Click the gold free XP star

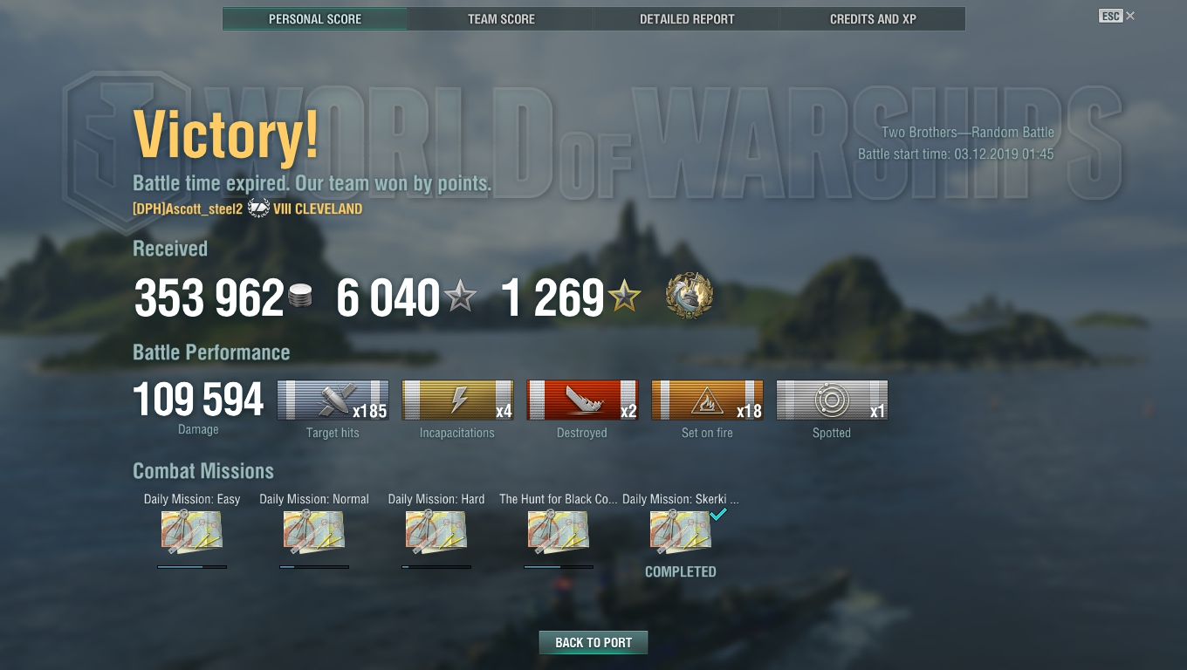pos(625,297)
